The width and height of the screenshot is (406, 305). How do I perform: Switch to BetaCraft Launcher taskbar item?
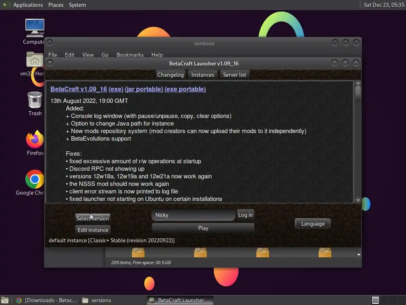tap(180, 300)
